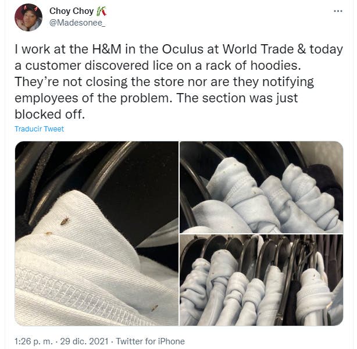Open the three-dot more options menu
357x349 pixels.
click(x=338, y=11)
